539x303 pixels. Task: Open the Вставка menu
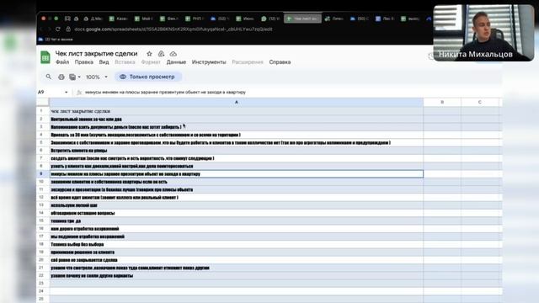point(125,62)
